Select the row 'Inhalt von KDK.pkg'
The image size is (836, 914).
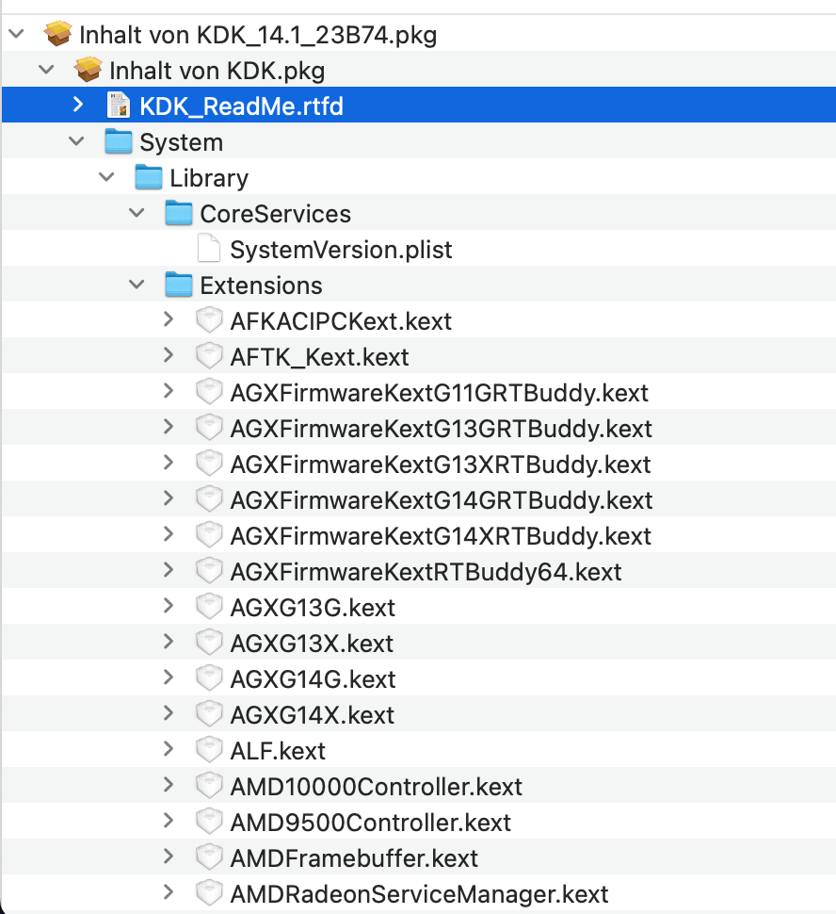(x=418, y=70)
